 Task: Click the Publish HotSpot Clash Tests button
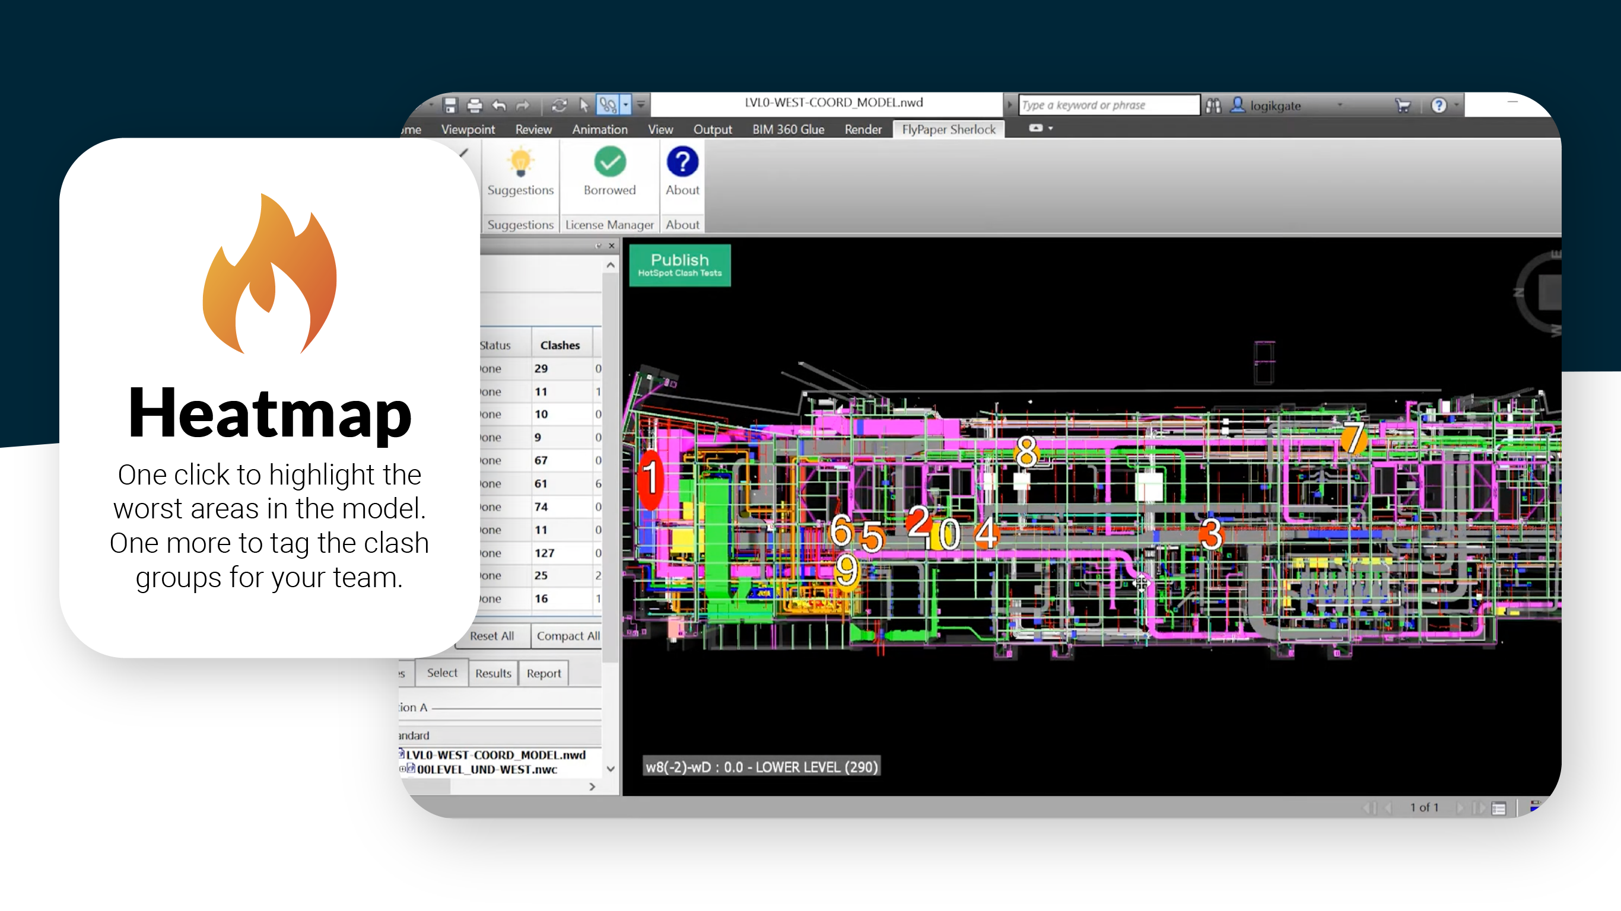pos(679,265)
